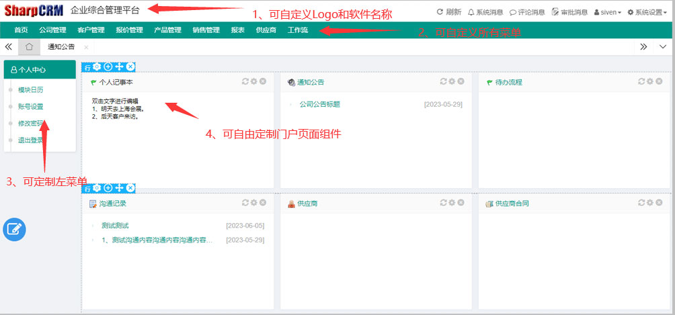
Task: Open the home tab icon
Action: [x=29, y=47]
